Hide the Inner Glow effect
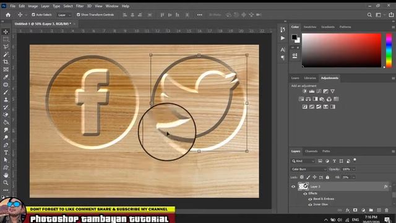The height and width of the screenshot is (223, 396). (x=310, y=205)
